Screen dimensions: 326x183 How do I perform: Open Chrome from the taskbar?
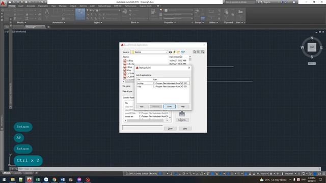coord(55,179)
